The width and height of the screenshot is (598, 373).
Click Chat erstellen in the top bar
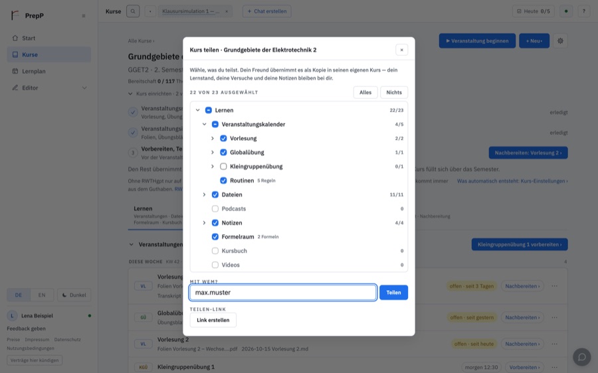(267, 11)
